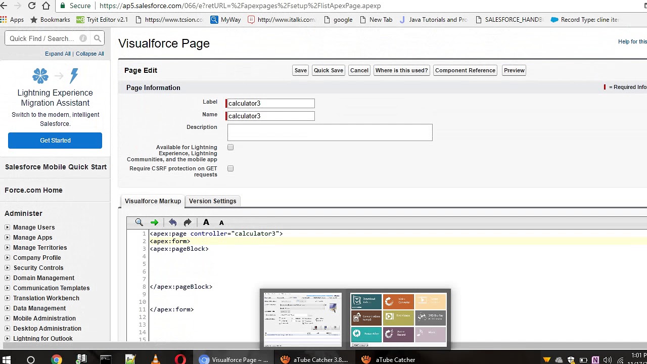Image resolution: width=647 pixels, height=364 pixels.
Task: Select the aTube Catcher 3.8 window preview thumbnail
Action: (302, 320)
